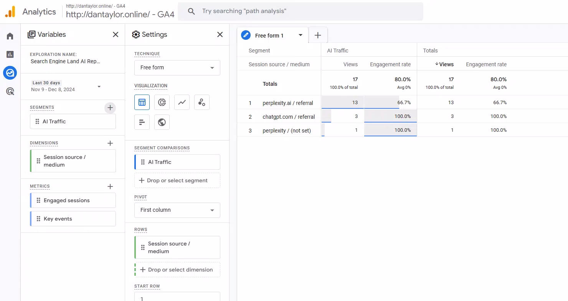Select the scatter plot visualization
The width and height of the screenshot is (568, 301).
coord(202,102)
